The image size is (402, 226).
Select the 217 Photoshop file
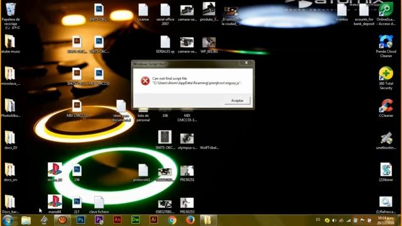click(x=77, y=202)
